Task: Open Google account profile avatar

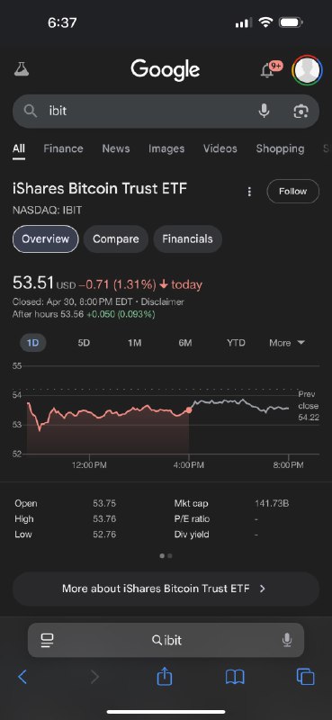Action: coord(308,70)
